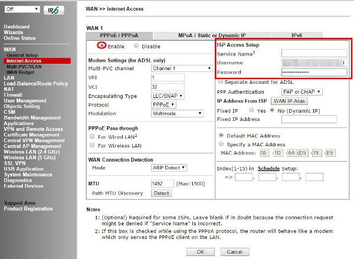Open the NAT menu
Screen dimensions: 354x259
[x=9, y=89]
